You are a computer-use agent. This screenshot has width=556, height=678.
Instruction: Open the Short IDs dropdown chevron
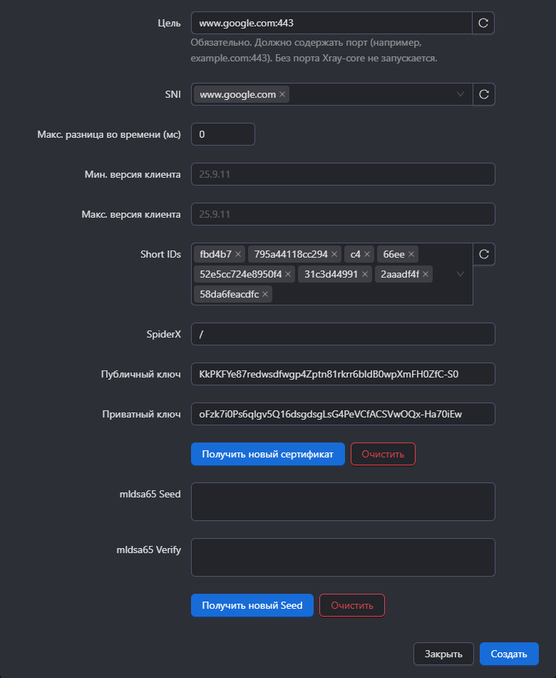click(460, 274)
